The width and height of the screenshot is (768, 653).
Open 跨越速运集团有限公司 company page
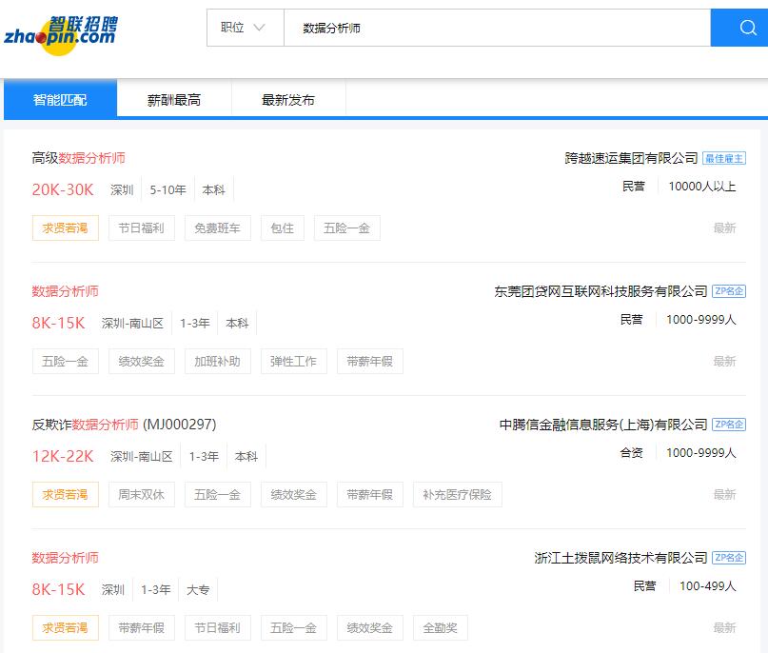[x=631, y=158]
